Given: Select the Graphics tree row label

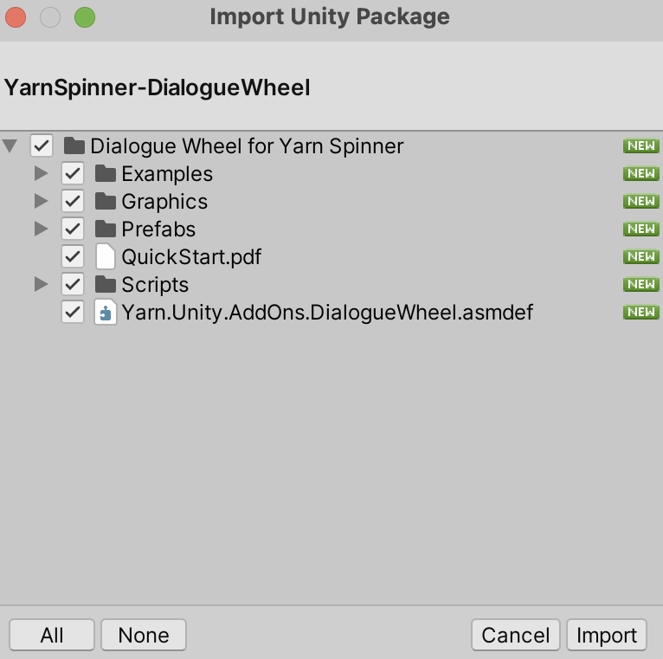Looking at the screenshot, I should click(x=164, y=201).
